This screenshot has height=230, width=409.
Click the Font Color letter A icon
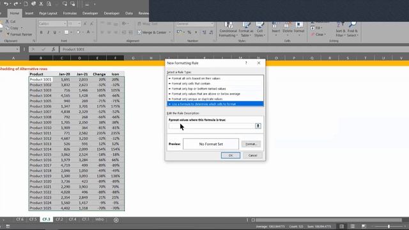(88, 33)
